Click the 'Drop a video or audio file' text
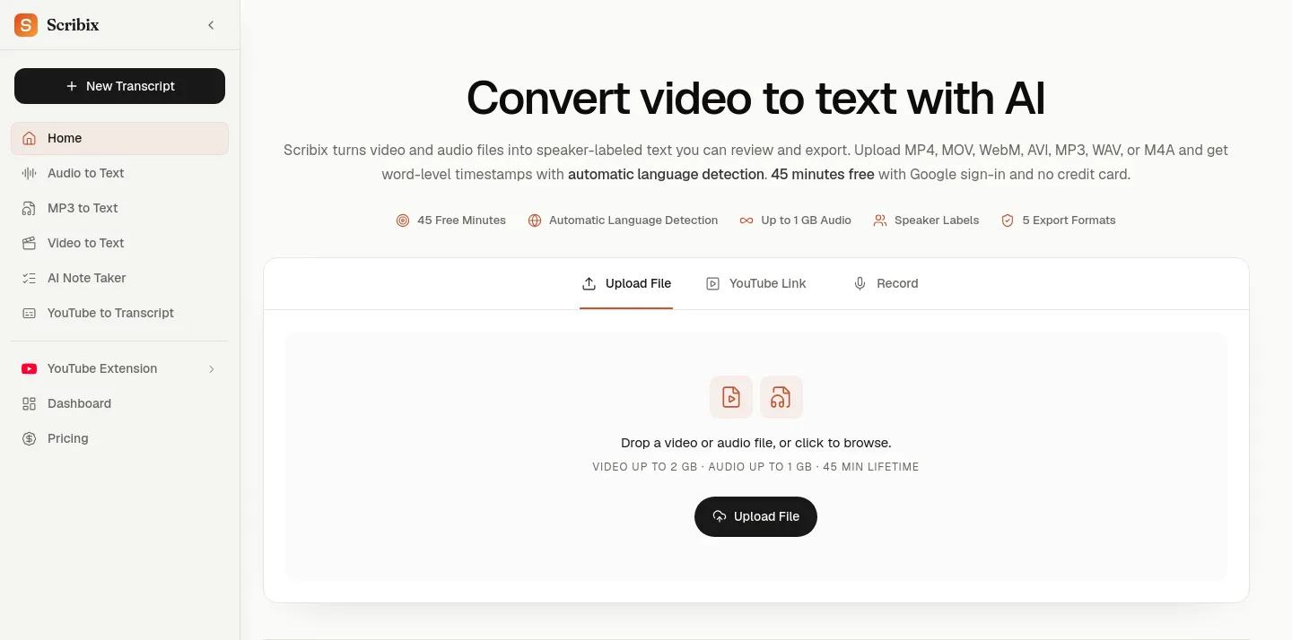1292x640 pixels. [x=756, y=443]
